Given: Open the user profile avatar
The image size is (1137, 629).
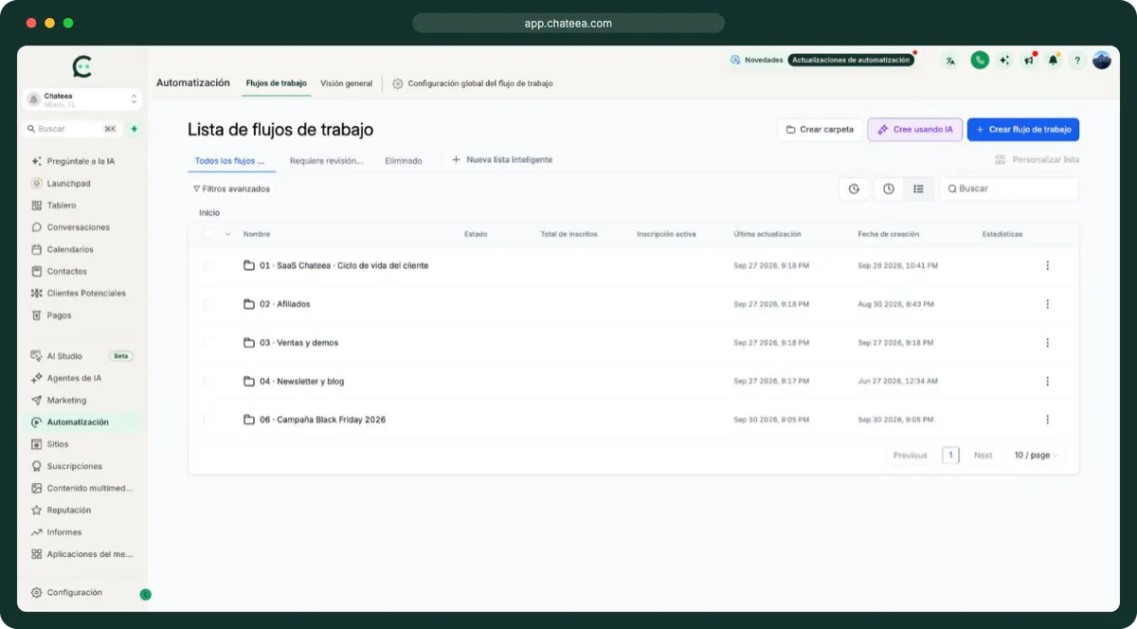Looking at the screenshot, I should pos(1102,61).
